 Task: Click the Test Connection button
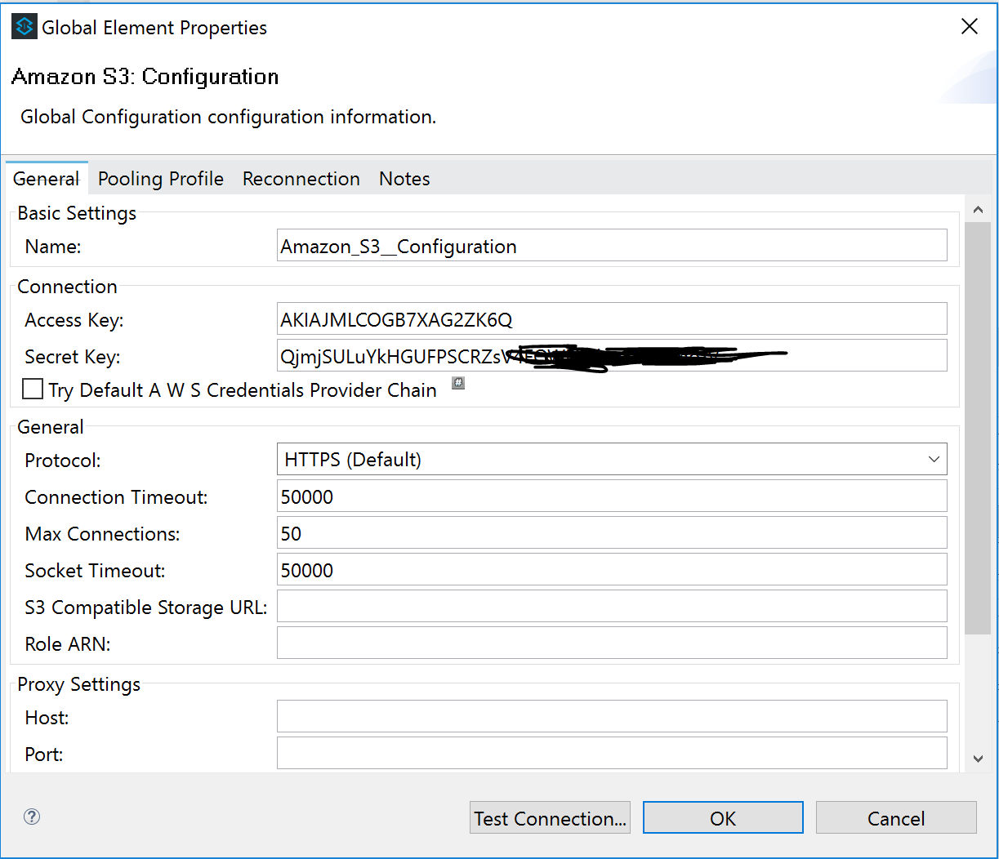(x=551, y=818)
